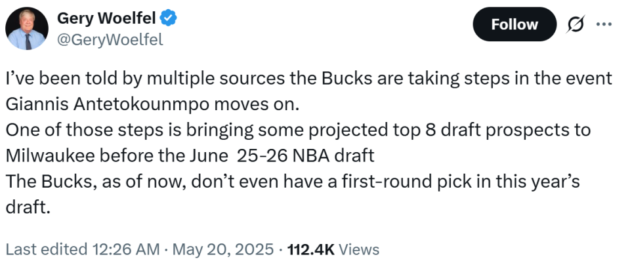The height and width of the screenshot is (265, 630).
Task: Visit the @GeryWoelfel handle link
Action: pyautogui.click(x=110, y=39)
